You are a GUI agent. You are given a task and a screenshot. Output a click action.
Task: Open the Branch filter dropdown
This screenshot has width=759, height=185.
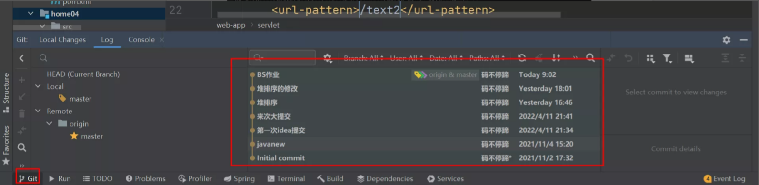coord(364,58)
